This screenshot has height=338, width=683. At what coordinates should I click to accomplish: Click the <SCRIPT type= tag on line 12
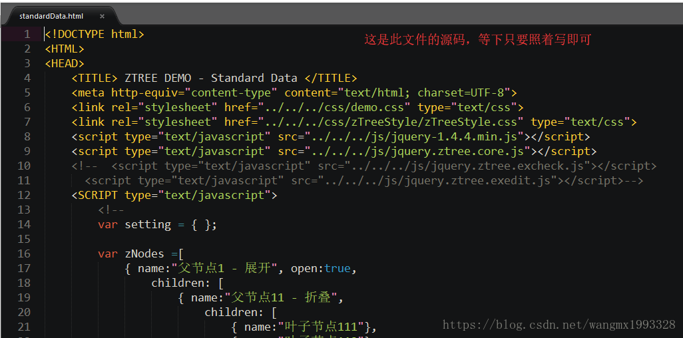174,195
